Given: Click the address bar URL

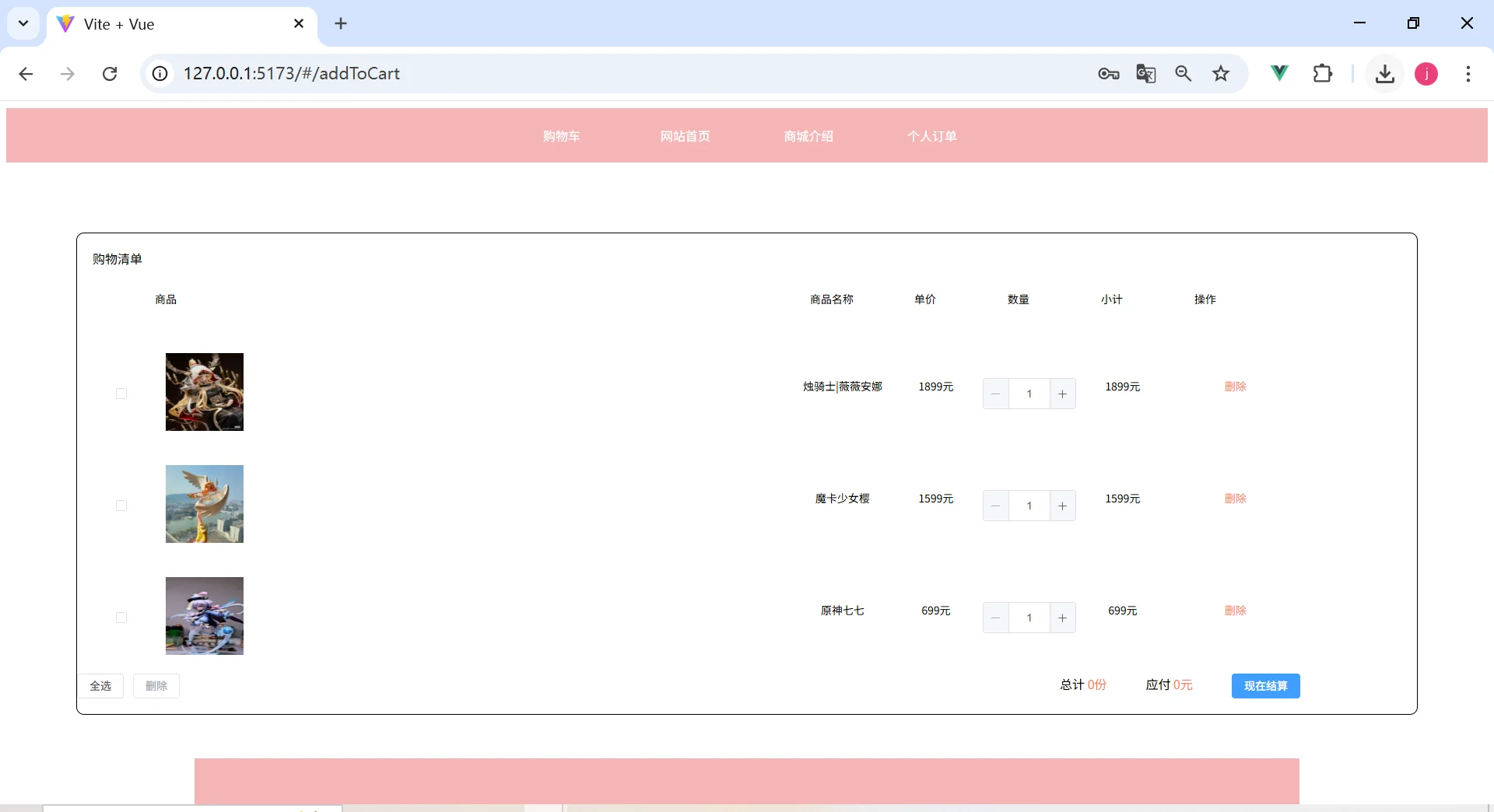Looking at the screenshot, I should coord(292,74).
